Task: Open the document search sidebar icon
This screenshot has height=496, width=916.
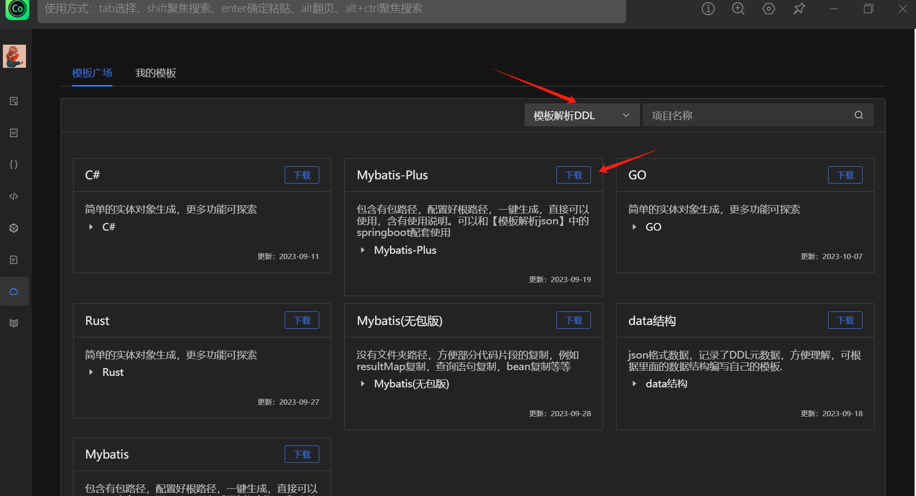Action: 14,101
